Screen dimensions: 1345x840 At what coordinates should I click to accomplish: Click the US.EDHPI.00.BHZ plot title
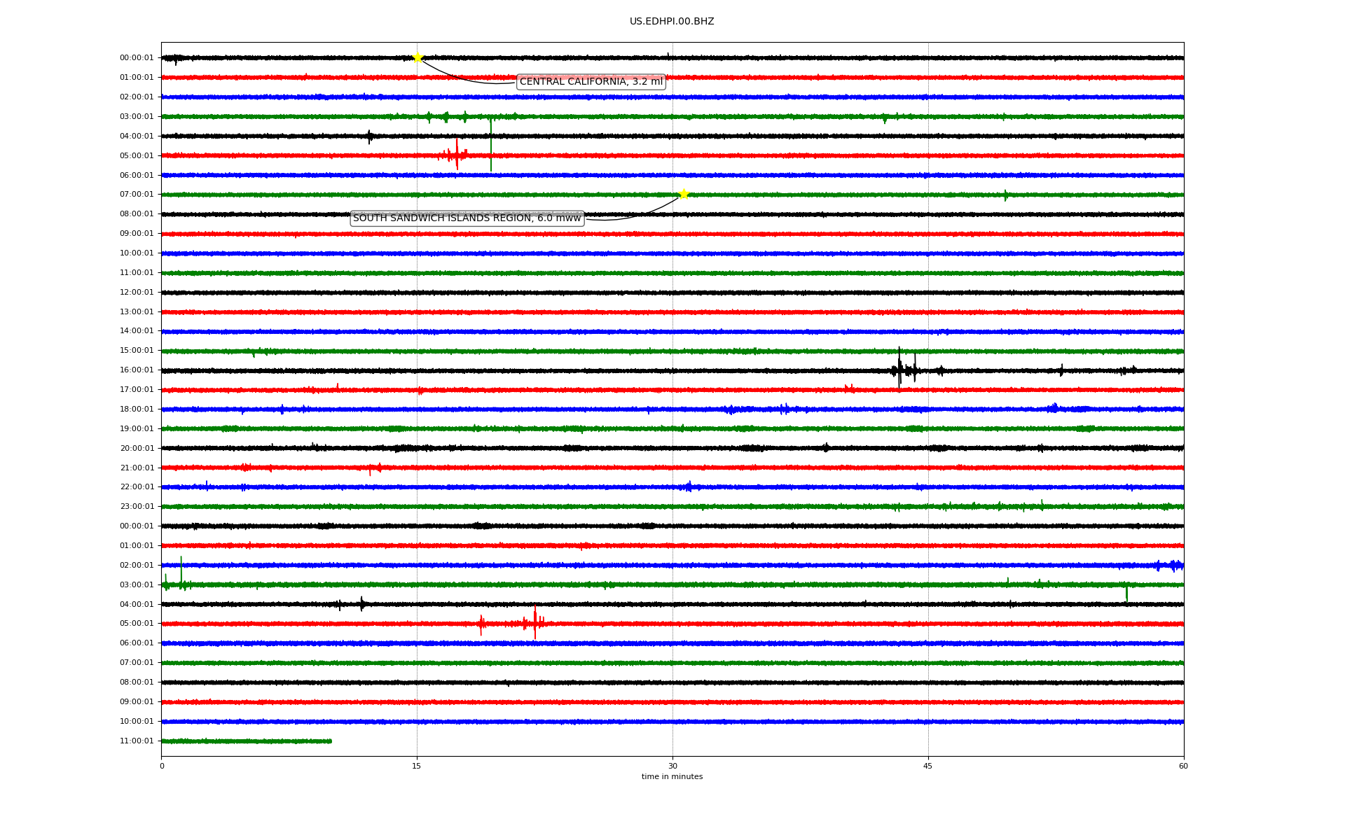[x=671, y=22]
